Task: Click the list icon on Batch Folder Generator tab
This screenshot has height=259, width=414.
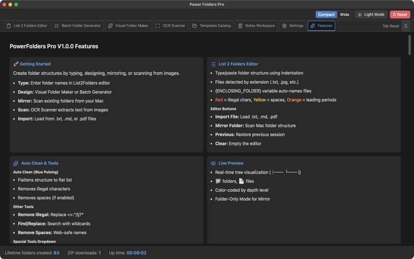Action: coord(56,26)
